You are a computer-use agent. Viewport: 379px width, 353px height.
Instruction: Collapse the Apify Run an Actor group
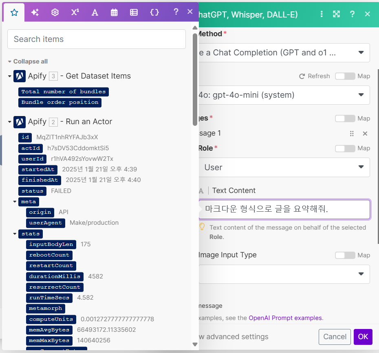(10, 122)
